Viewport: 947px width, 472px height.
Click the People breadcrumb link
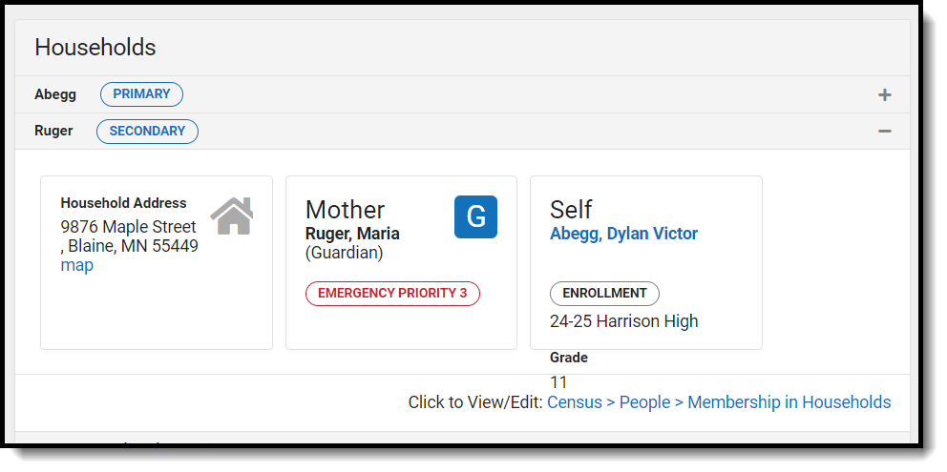[644, 402]
